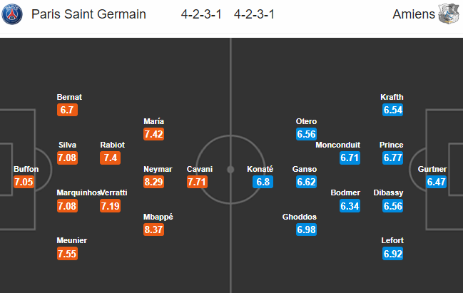Click Bodmer's 6.34 rating badge
This screenshot has height=293, width=463.
click(x=350, y=206)
